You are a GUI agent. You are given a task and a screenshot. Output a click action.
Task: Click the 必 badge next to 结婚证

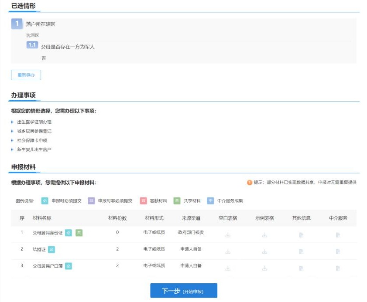tap(51, 249)
